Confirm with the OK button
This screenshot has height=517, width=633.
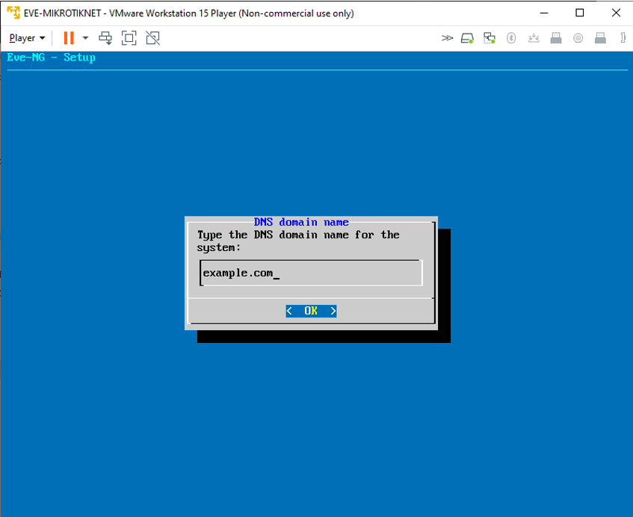pos(311,311)
